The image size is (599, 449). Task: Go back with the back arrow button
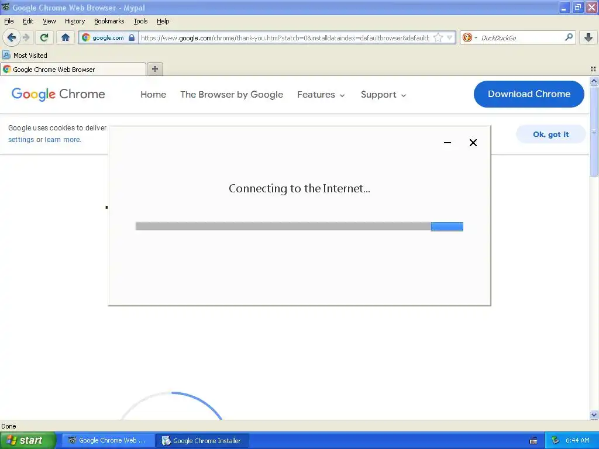pyautogui.click(x=12, y=37)
